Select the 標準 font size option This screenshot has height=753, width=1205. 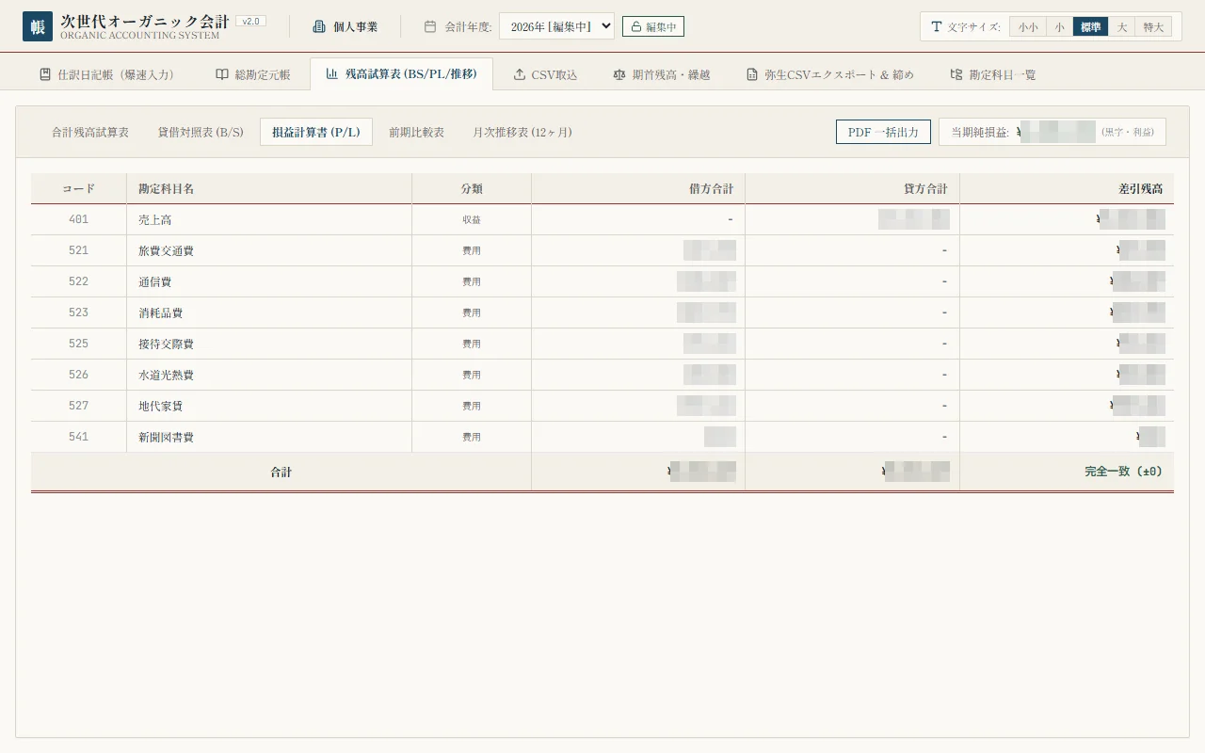coord(1091,26)
